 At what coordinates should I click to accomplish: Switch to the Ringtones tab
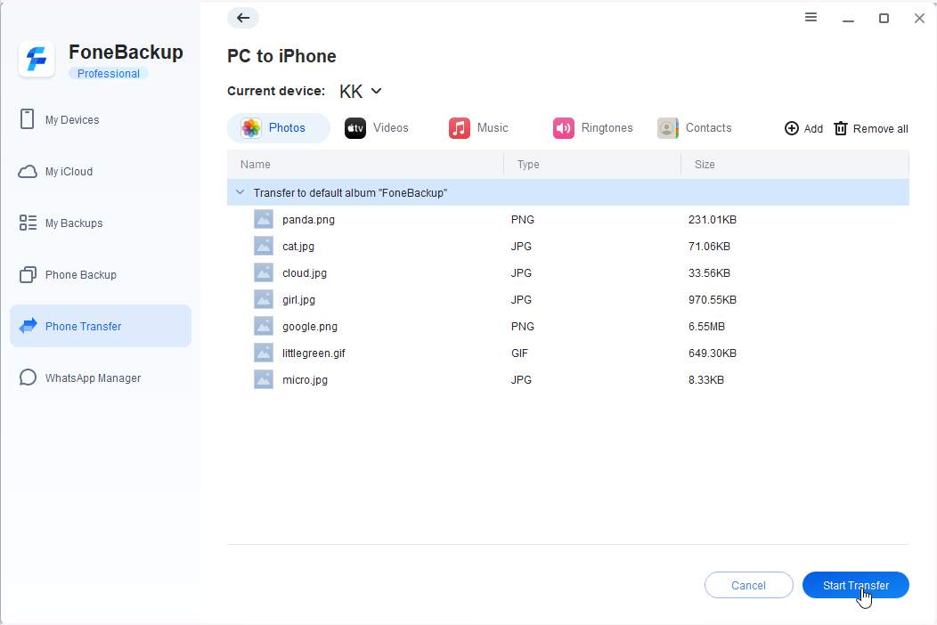point(593,128)
